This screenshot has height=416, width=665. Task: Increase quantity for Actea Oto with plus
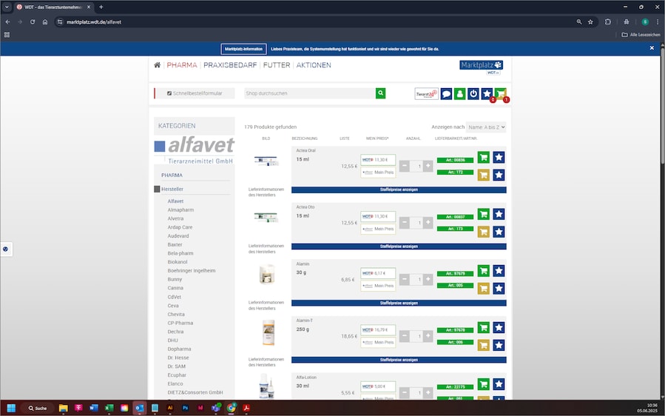point(428,223)
